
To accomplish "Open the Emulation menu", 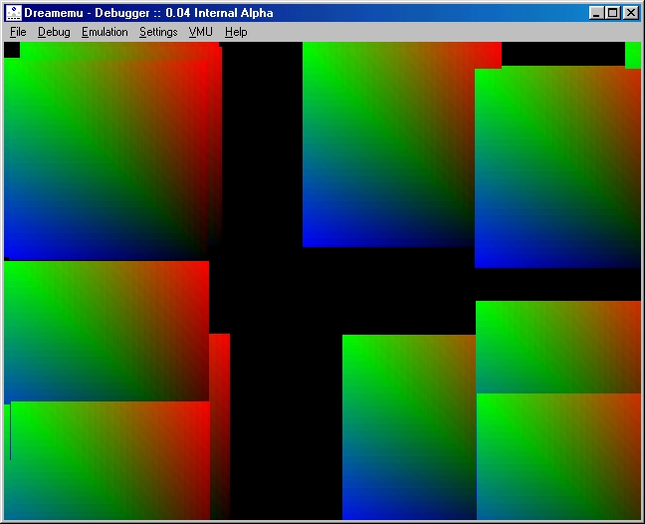I will coord(105,32).
